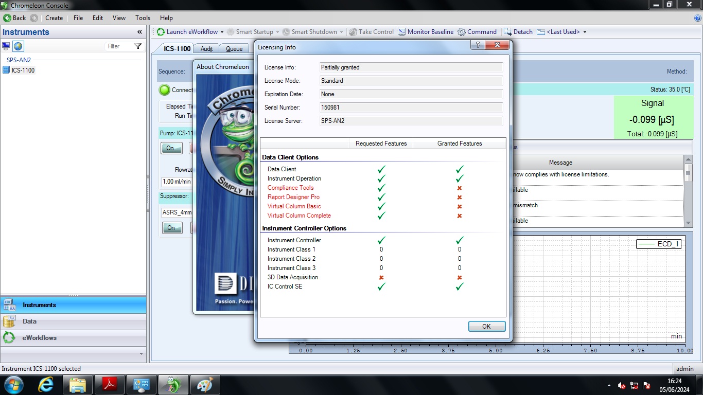Select the Data category in navigation pane
703x395 pixels.
tap(29, 321)
